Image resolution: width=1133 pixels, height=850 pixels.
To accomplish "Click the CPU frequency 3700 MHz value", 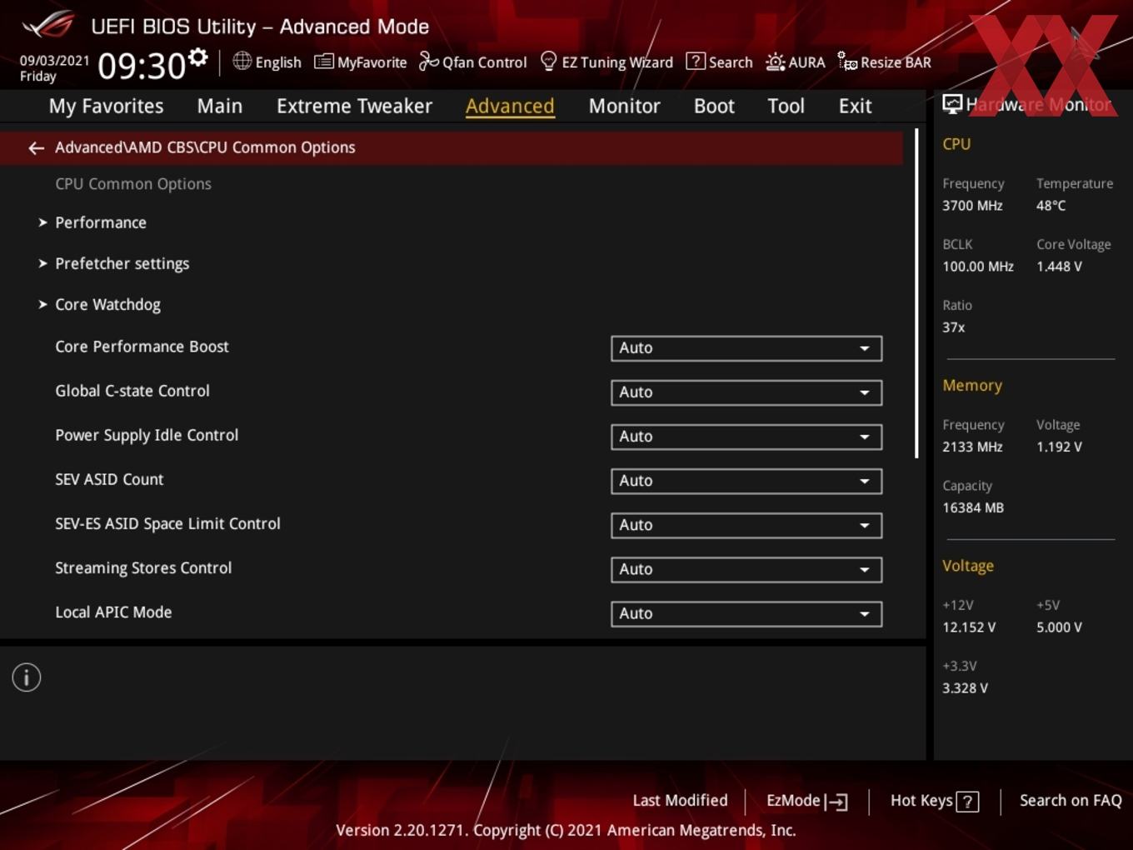I will pyautogui.click(x=972, y=206).
